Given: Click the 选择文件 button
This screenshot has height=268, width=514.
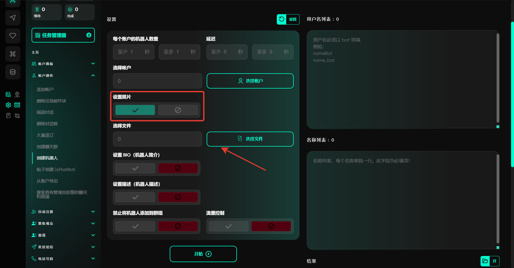Looking at the screenshot, I should tap(250, 139).
